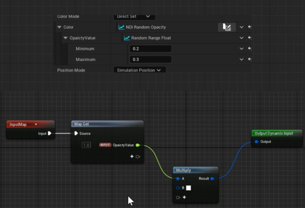The image size is (305, 208).
Task: Open the OpaictyValue row chevron dropdown
Action: (241, 38)
